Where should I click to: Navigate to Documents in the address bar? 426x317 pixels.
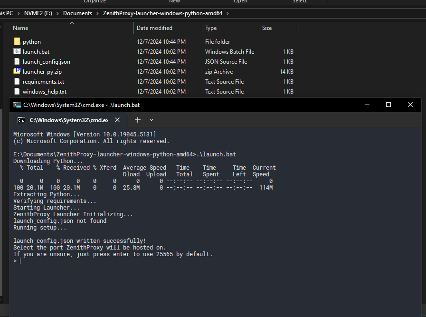tap(77, 13)
